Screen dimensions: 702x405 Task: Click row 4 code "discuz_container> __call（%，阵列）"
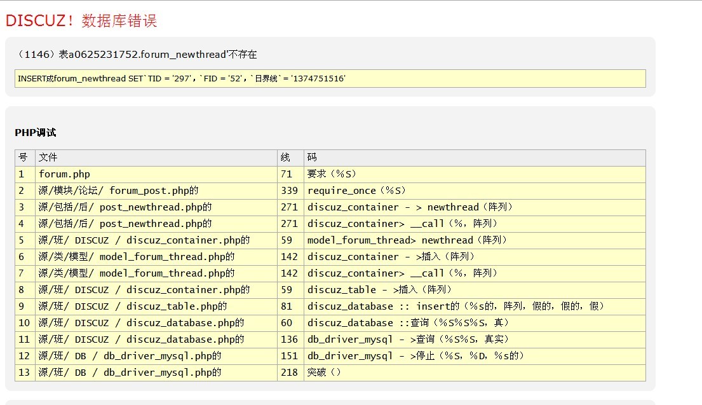tap(403, 224)
